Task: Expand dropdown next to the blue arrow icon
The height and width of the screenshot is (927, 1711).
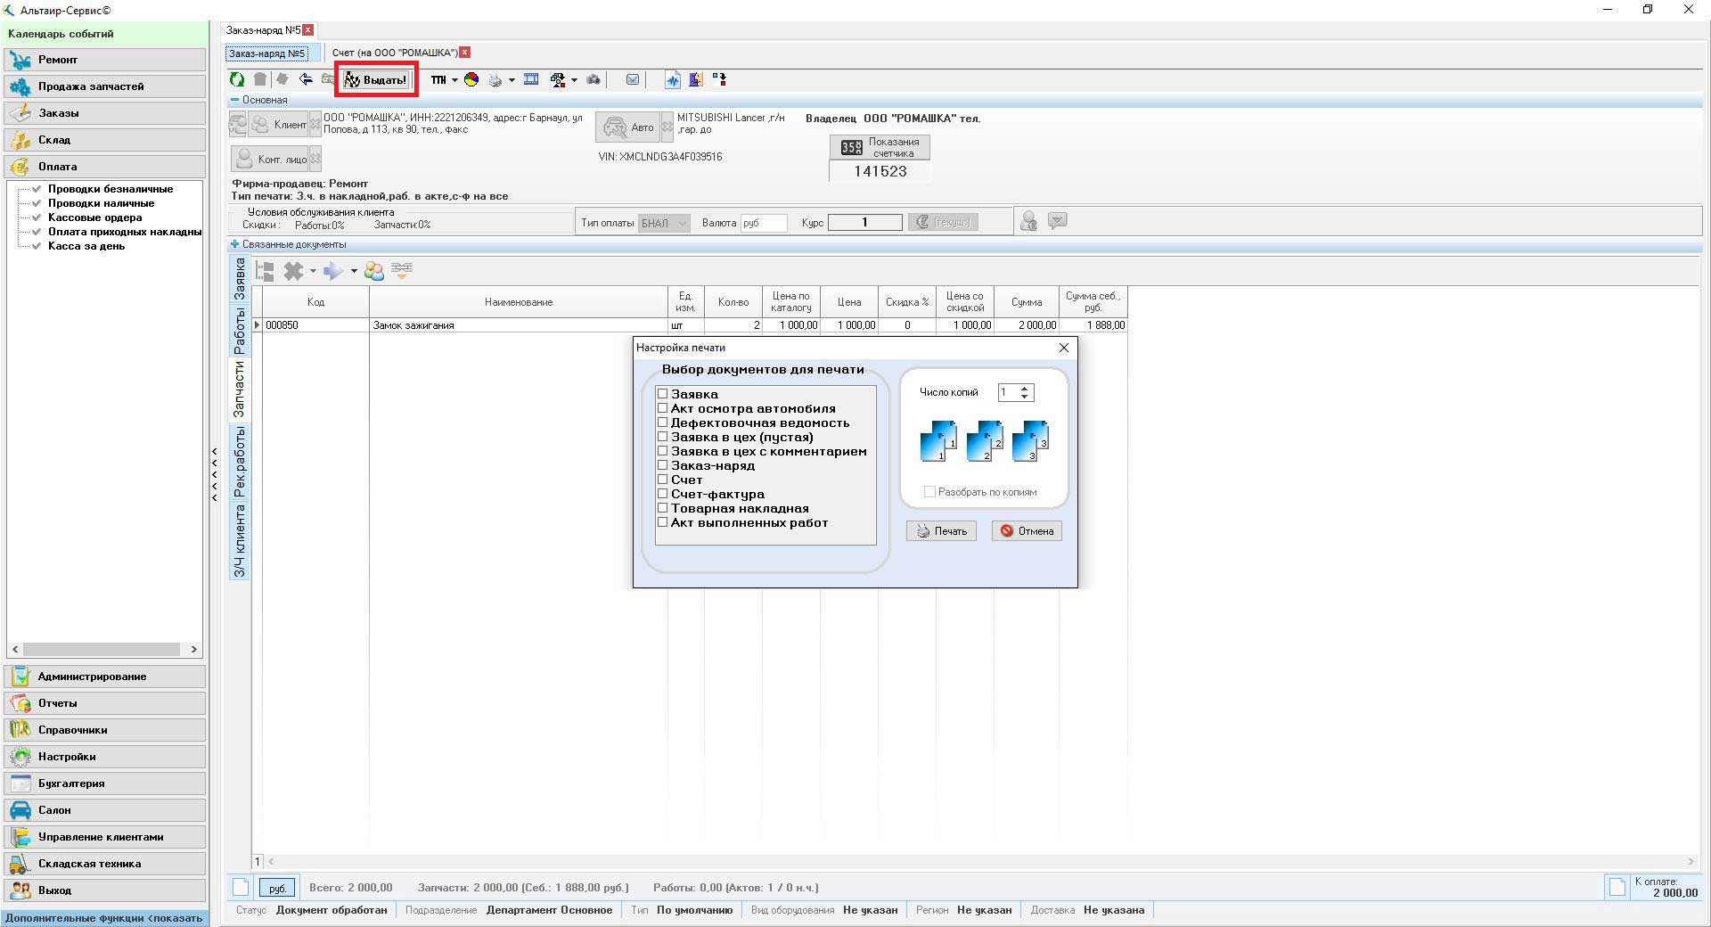Action: point(354,271)
